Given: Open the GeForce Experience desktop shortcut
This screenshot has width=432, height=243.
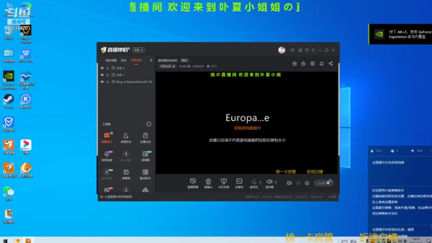Looking at the screenshot, I should 9,80.
